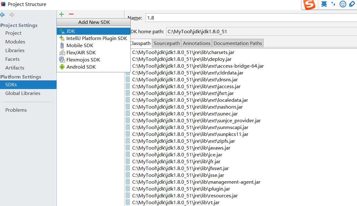
Task: Go back with the left arrow icon
Action: (x=2, y=15)
